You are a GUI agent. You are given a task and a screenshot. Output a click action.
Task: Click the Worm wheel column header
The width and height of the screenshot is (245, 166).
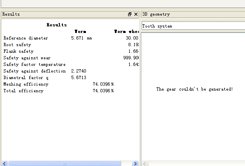click(x=126, y=32)
